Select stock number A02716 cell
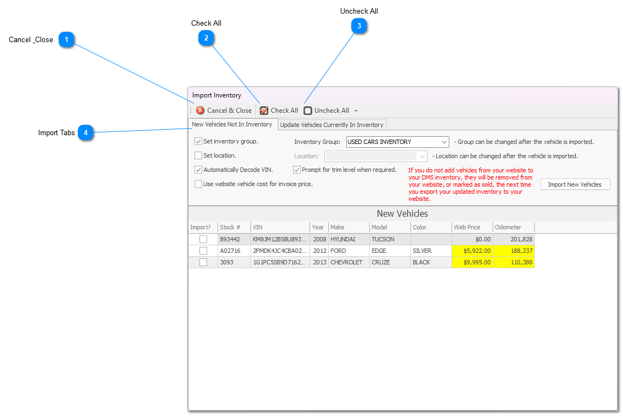623x416 pixels. (x=234, y=251)
